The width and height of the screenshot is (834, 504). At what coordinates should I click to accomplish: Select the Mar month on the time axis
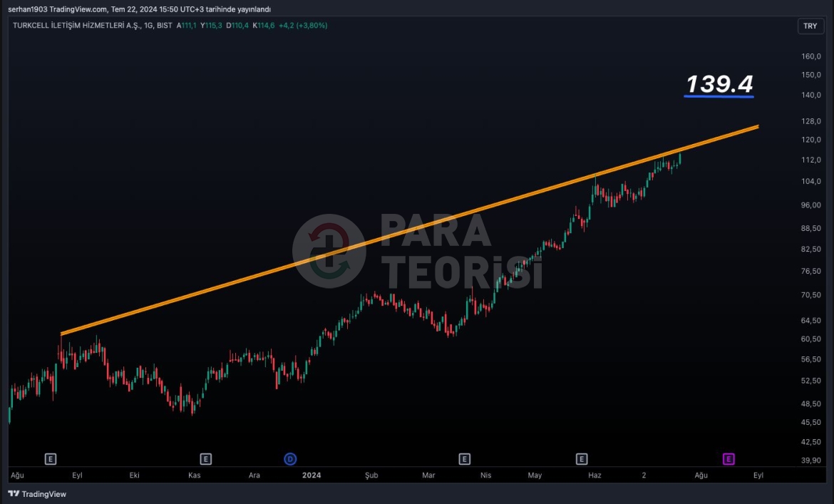tap(428, 475)
